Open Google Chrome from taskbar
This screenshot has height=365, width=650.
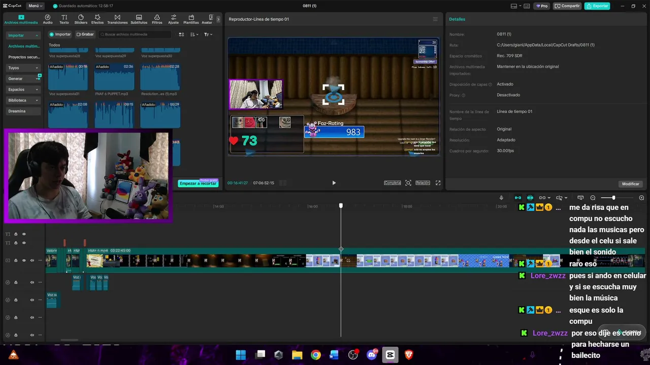[316, 355]
